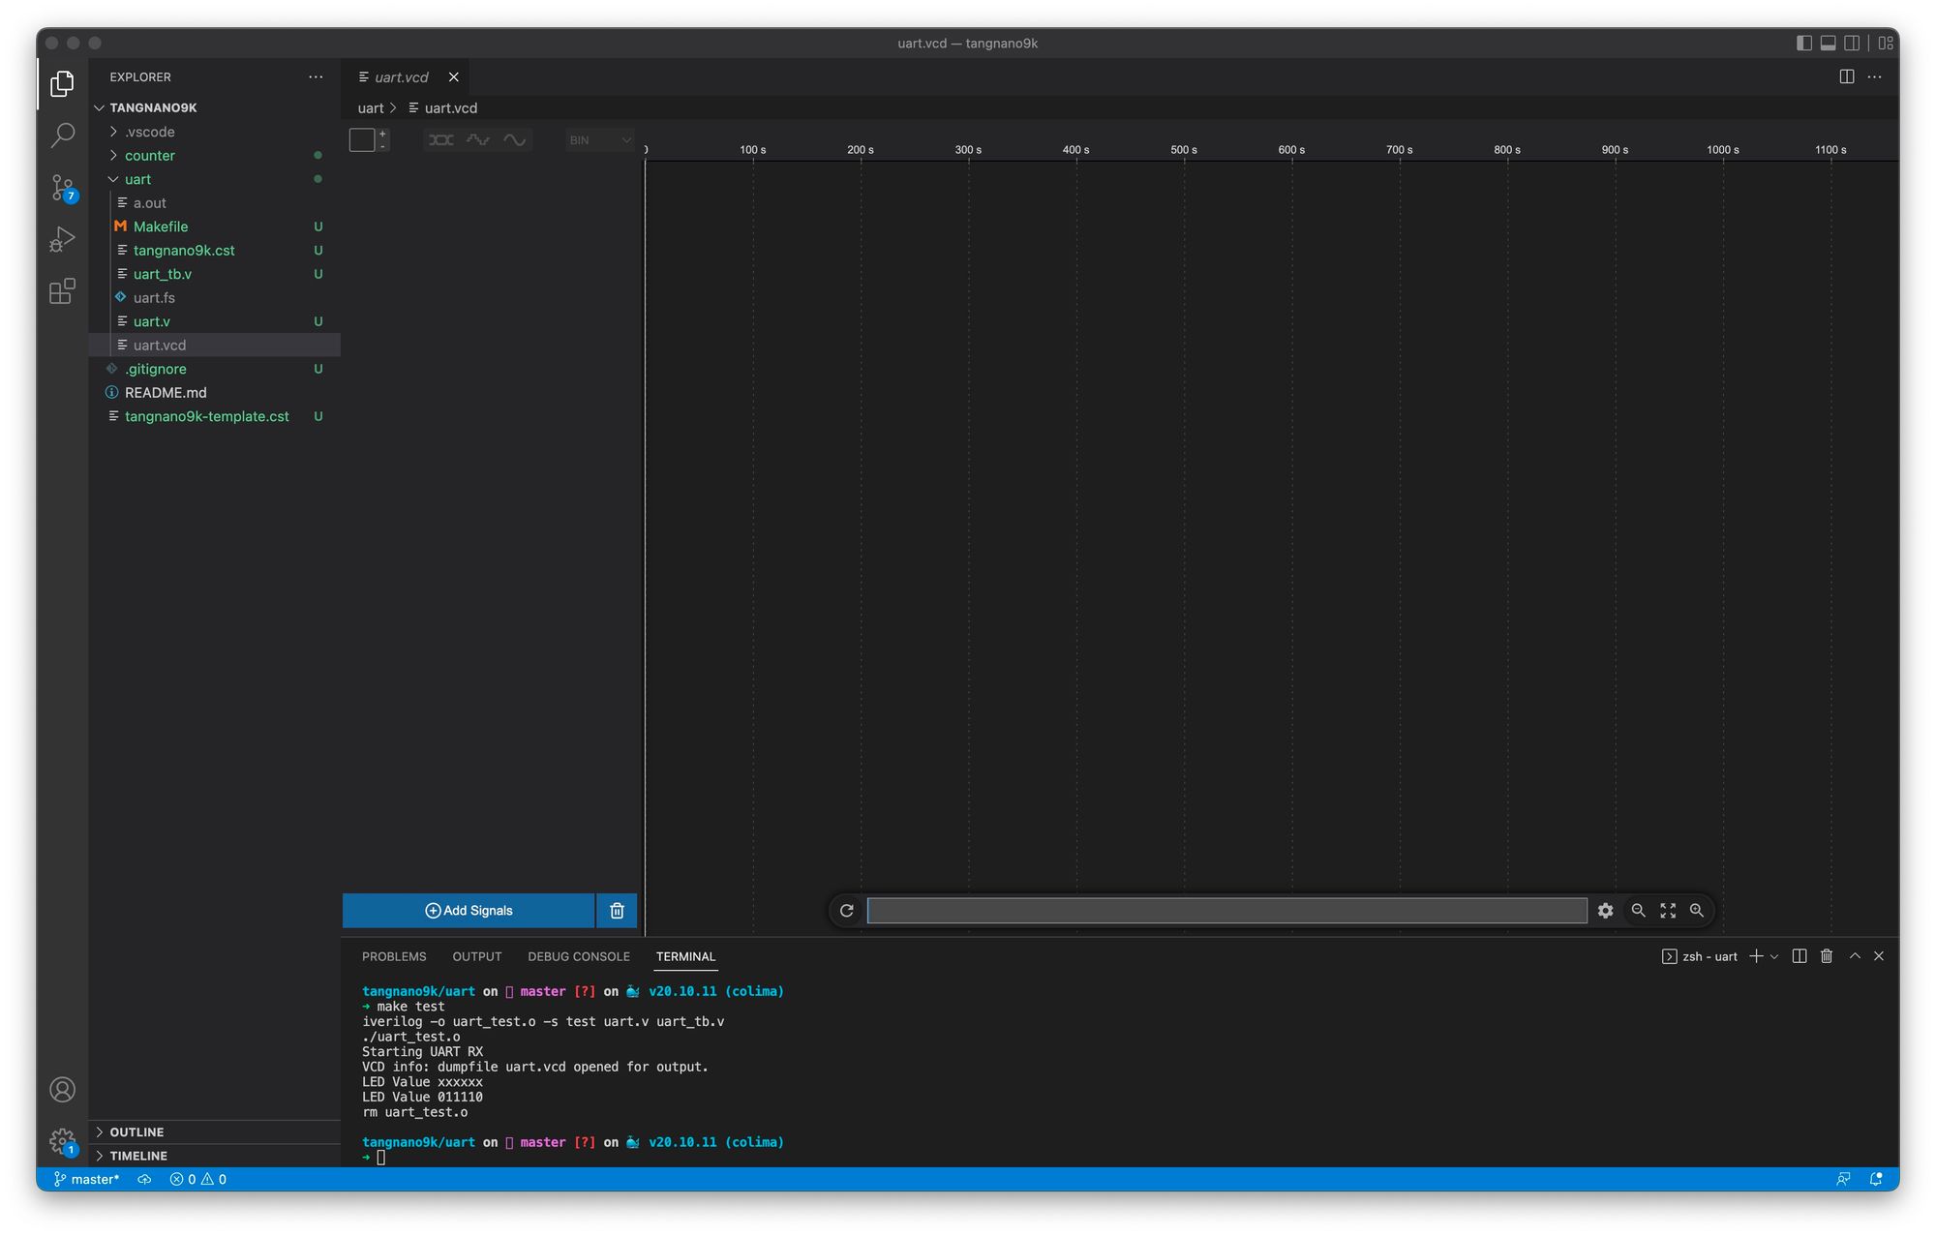Click the trash icon beside Add Signals
This screenshot has width=1936, height=1236.
click(x=617, y=911)
